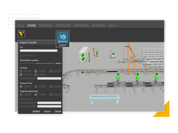The image size is (178, 133).
Task: Select the cyan highlighted bench in viewport
Action: (105, 99)
